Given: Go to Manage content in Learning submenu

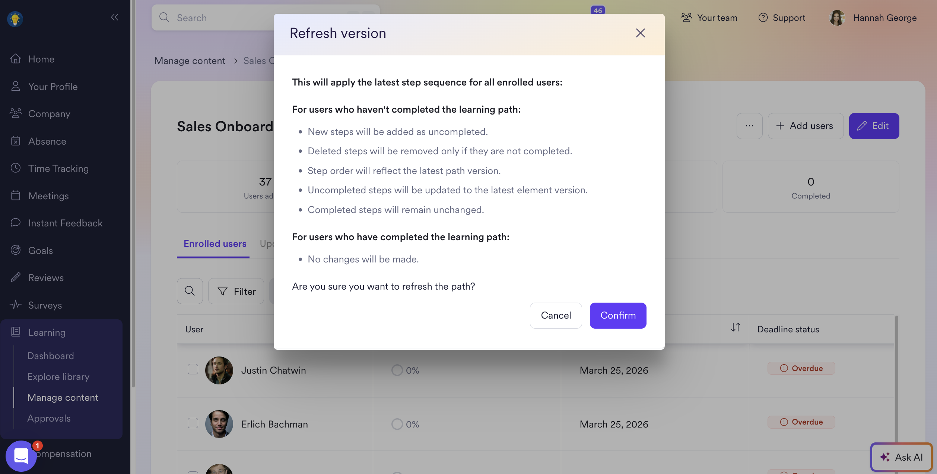Looking at the screenshot, I should (x=63, y=397).
